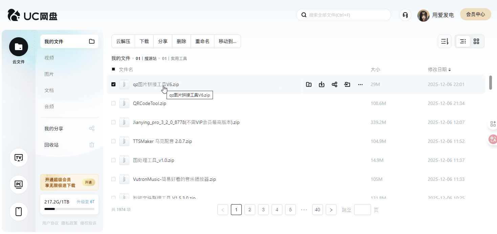497x234 pixels.
Task: Click 删除 toolbar button
Action: pyautogui.click(x=181, y=41)
